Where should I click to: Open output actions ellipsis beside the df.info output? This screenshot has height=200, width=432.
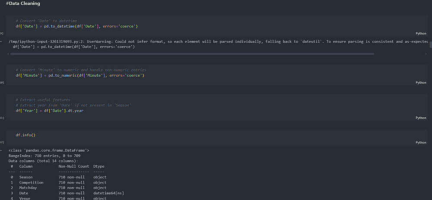pos(1,150)
